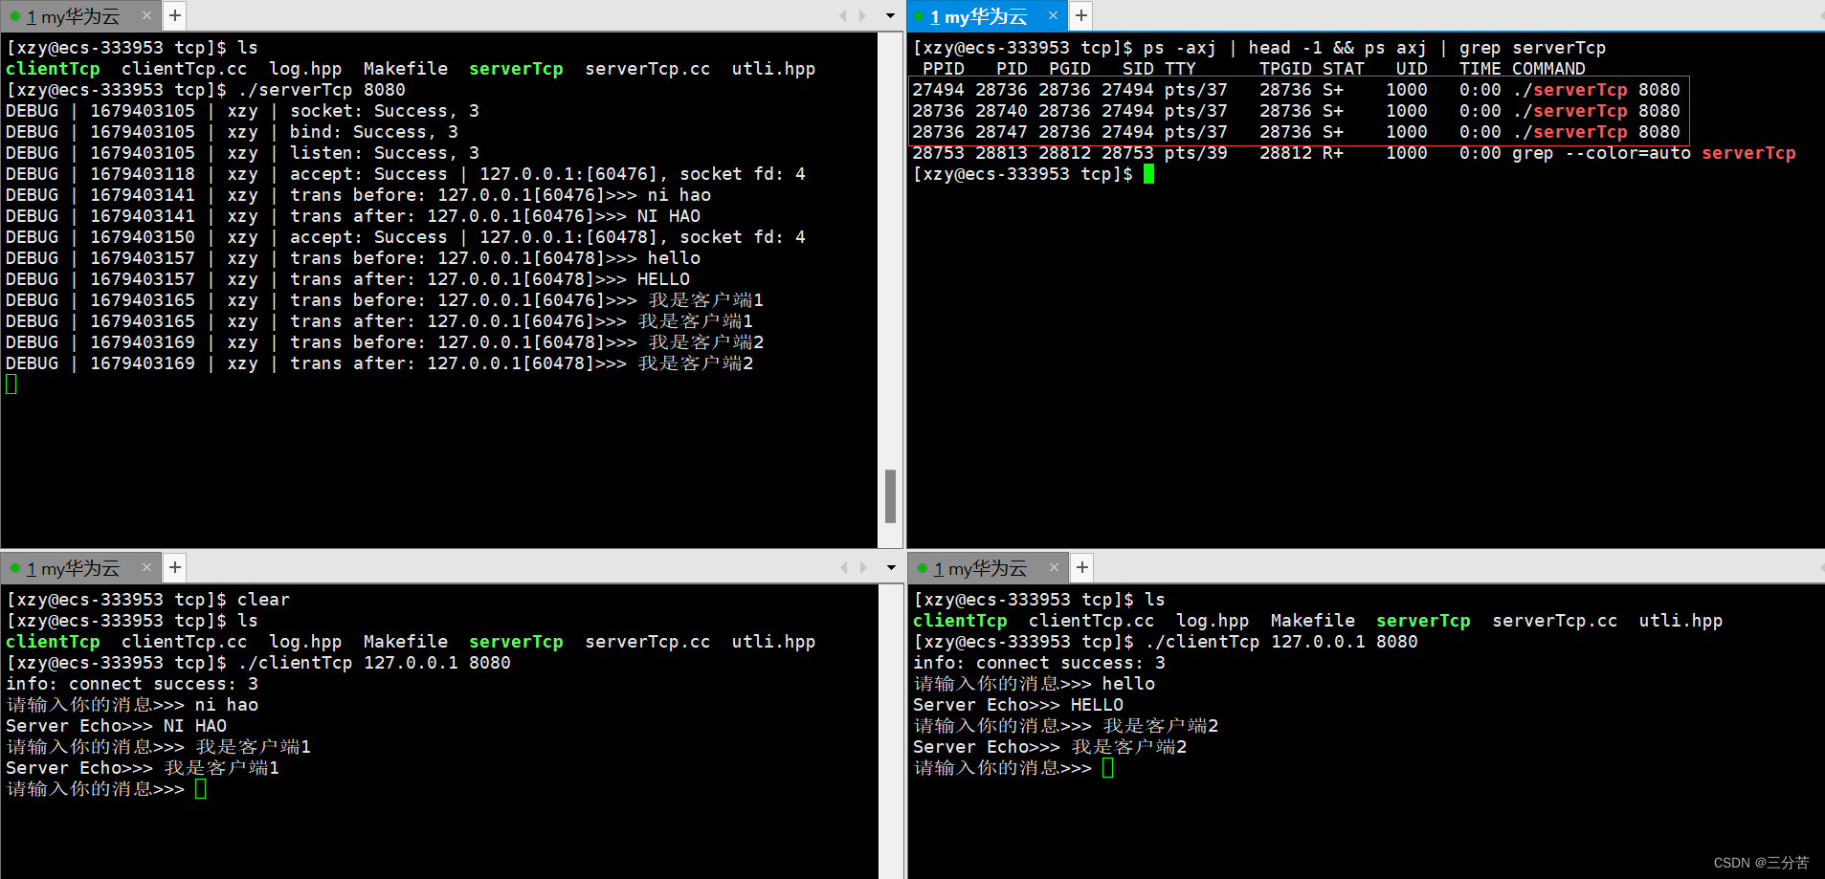Click the scrollbar thumb of the server terminal pane
The image size is (1825, 879).
pos(890,496)
